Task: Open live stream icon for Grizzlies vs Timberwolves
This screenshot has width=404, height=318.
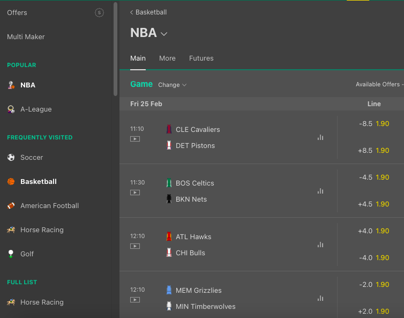Action: coord(135,300)
